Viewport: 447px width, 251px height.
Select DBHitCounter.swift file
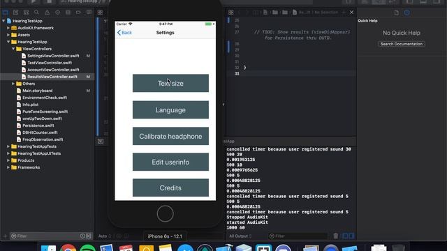point(40,132)
